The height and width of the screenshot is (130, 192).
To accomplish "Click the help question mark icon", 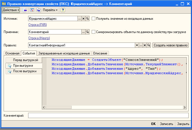I will pyautogui.click(x=63, y=10).
